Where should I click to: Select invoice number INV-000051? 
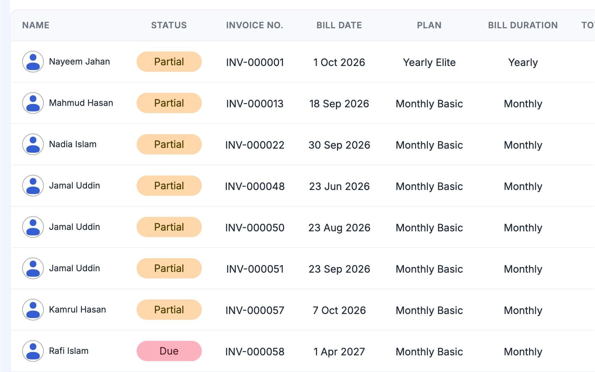[x=255, y=269]
